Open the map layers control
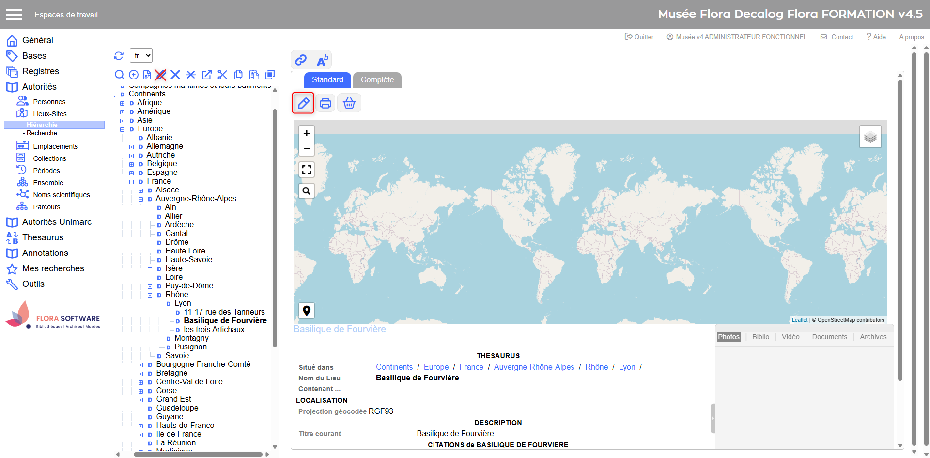Image resolution: width=930 pixels, height=458 pixels. tap(870, 137)
